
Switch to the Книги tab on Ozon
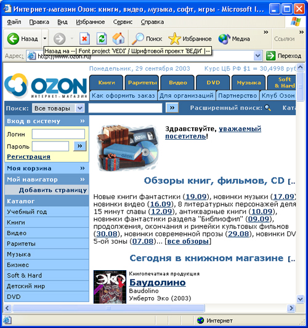coord(107,82)
